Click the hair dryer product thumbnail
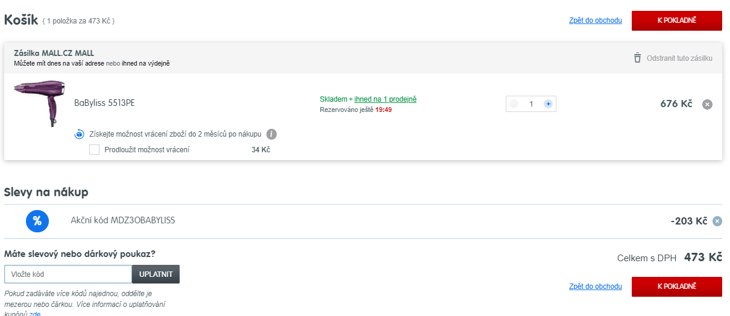730x316 pixels. pos(39,102)
